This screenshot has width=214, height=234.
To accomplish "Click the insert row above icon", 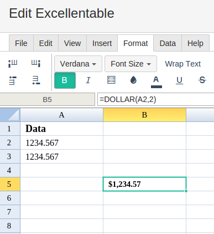I will click(x=13, y=80).
